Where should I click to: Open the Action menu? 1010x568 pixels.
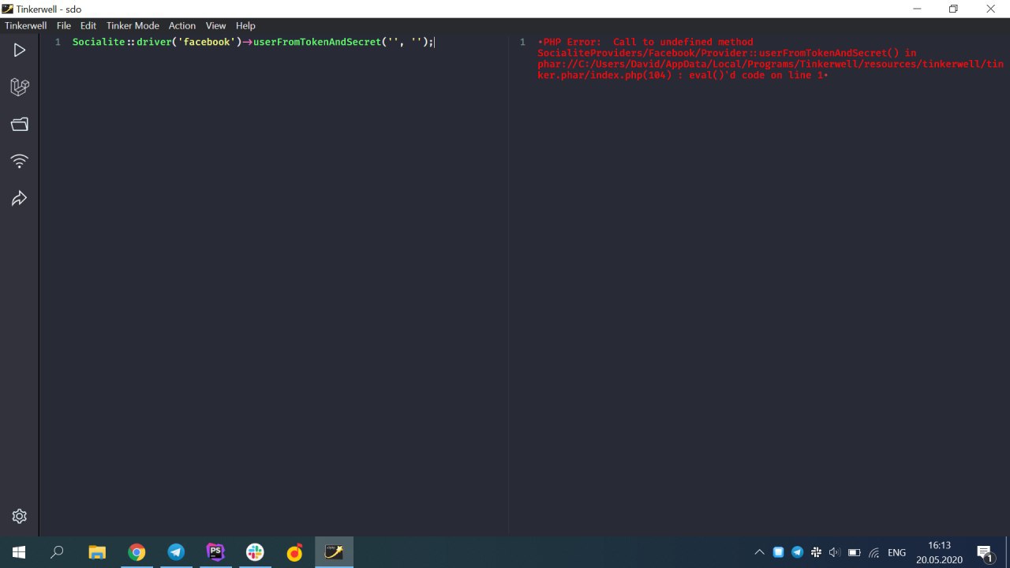pyautogui.click(x=182, y=25)
